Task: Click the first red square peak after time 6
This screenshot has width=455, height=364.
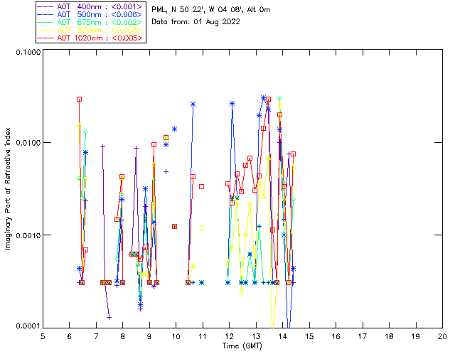Action: click(x=79, y=100)
